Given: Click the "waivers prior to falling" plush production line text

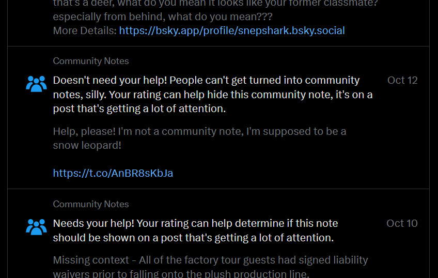Looking at the screenshot, I should click(x=181, y=273).
